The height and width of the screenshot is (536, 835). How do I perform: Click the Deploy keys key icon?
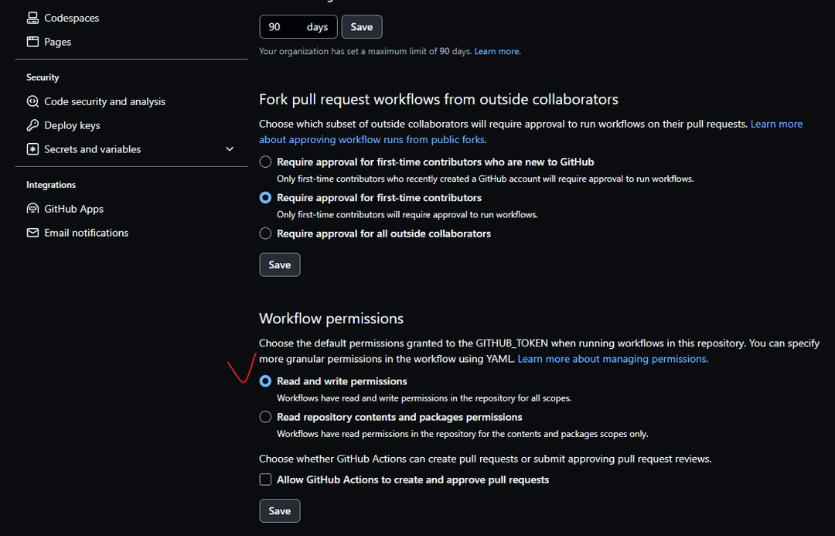pos(32,125)
